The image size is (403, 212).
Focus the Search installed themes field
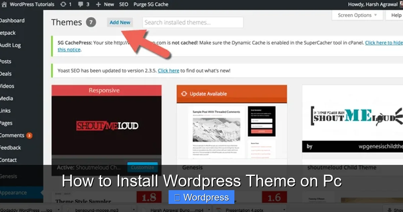tap(193, 23)
